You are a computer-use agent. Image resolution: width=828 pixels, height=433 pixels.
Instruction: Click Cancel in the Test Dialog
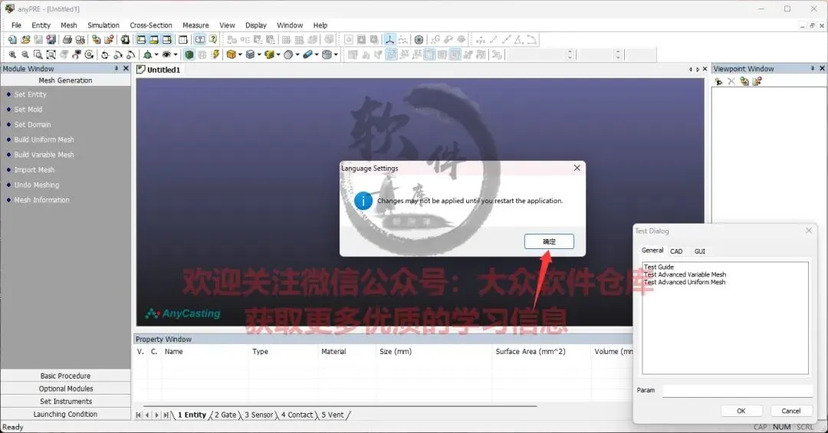tap(790, 411)
